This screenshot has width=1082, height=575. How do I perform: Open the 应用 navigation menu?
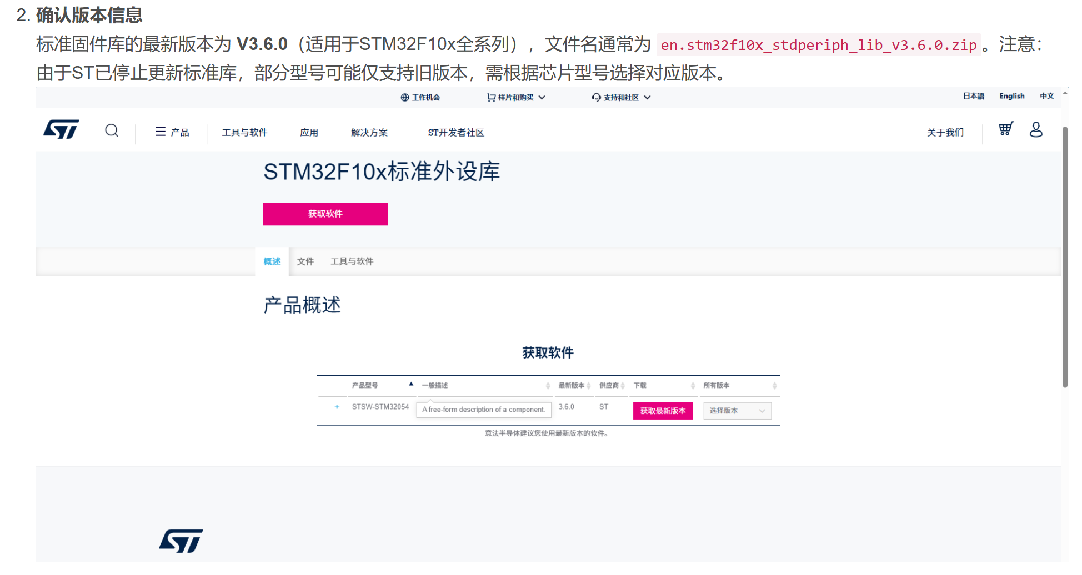309,132
